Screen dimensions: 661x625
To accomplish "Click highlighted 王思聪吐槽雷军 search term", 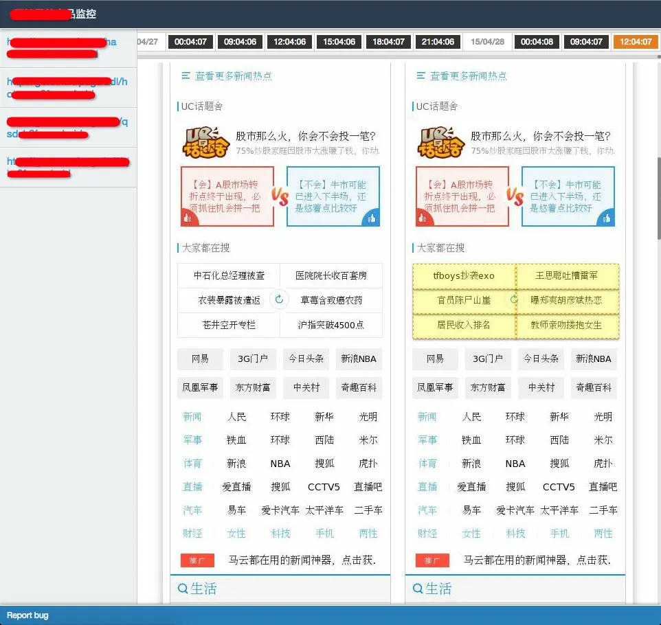I will click(x=567, y=276).
